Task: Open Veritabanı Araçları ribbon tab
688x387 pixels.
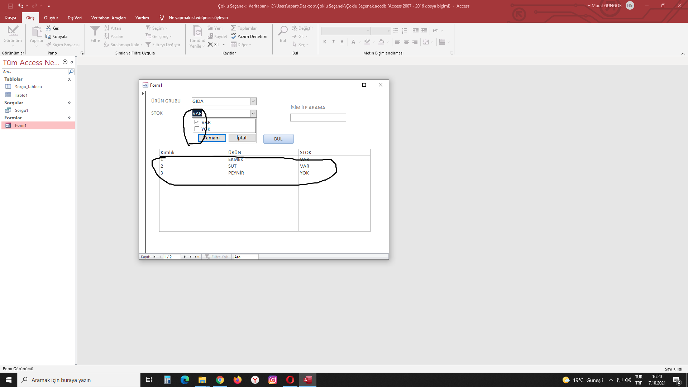Action: coord(108,18)
